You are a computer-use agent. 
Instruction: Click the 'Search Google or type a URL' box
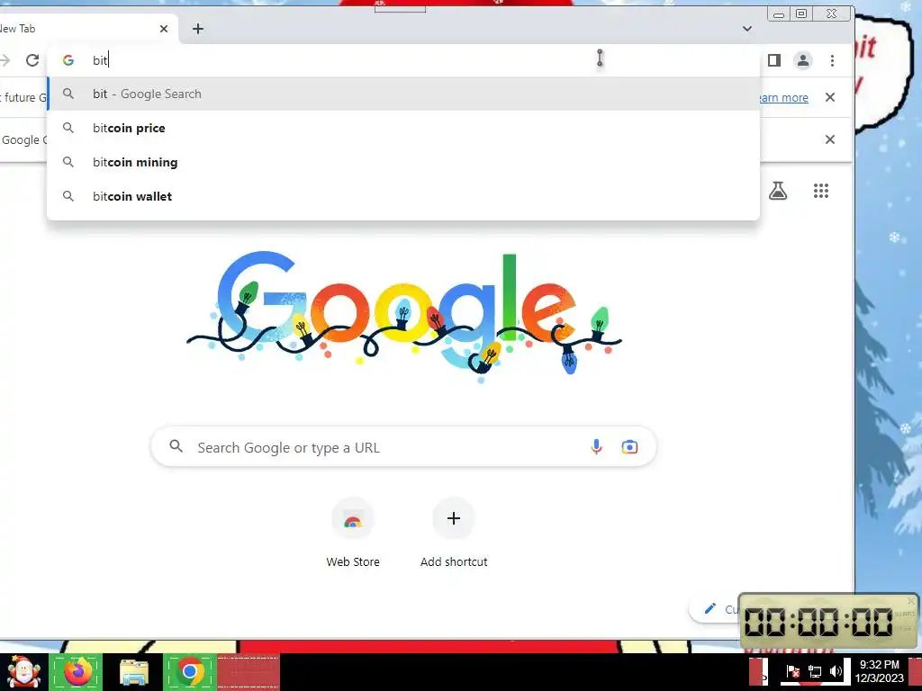[x=403, y=447]
